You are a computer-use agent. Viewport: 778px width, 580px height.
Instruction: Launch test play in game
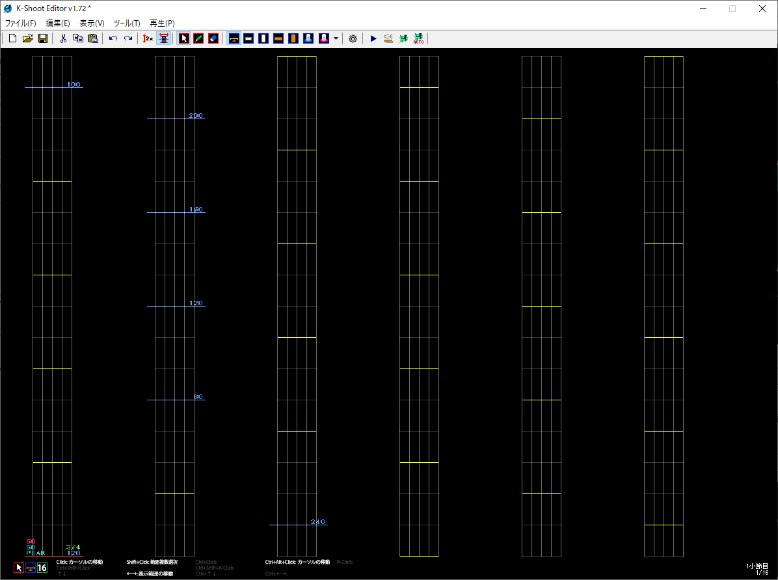pyautogui.click(x=403, y=38)
